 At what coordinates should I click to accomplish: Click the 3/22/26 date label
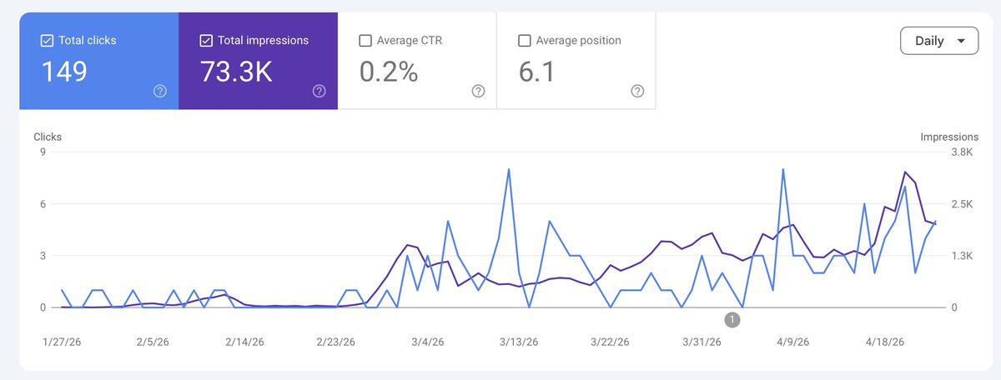[610, 342]
